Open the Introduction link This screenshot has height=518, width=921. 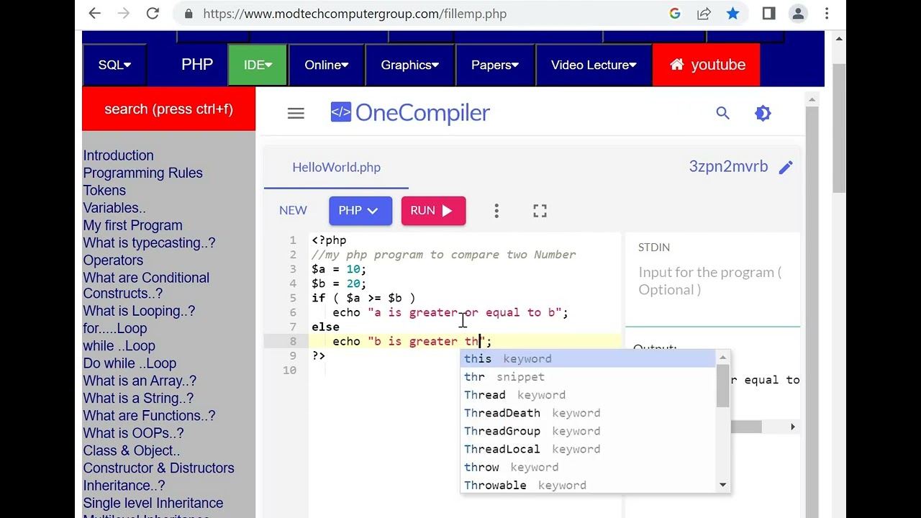point(118,155)
